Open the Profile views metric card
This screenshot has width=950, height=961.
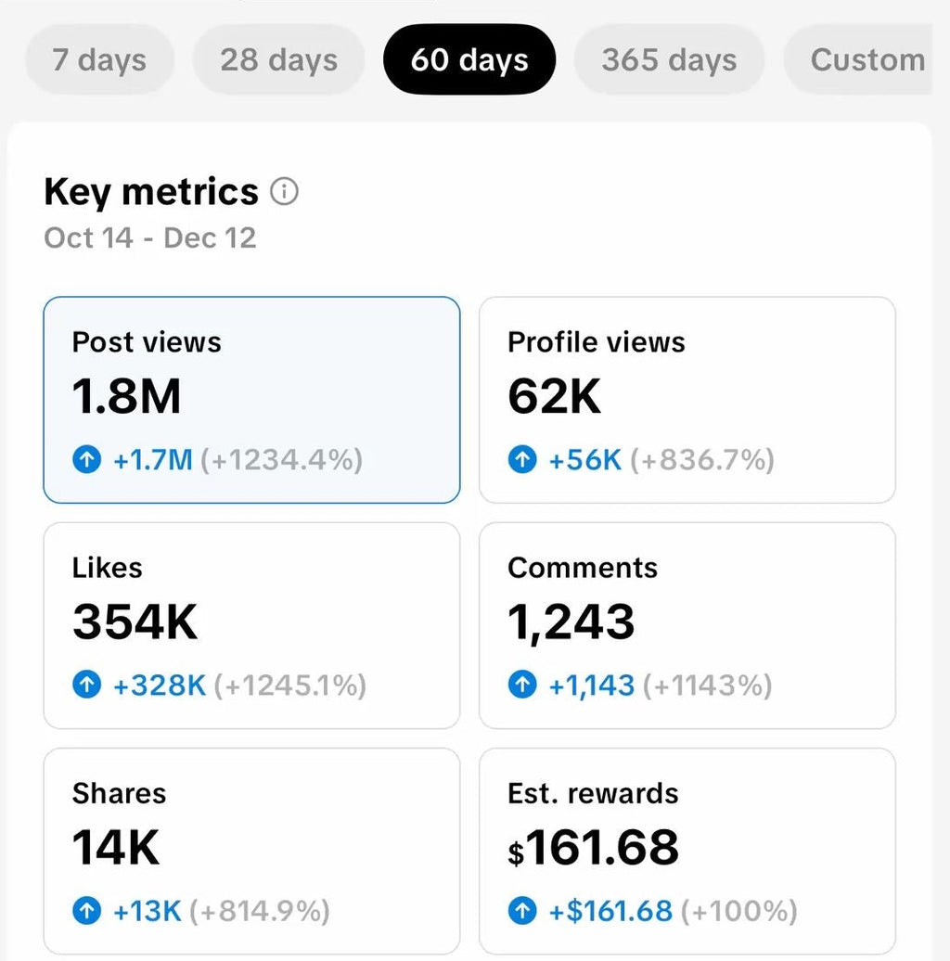coord(687,400)
